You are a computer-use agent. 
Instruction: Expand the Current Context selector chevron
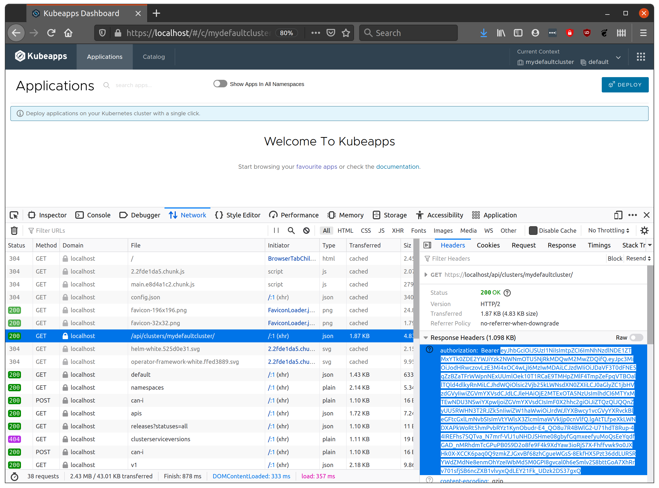(x=618, y=57)
